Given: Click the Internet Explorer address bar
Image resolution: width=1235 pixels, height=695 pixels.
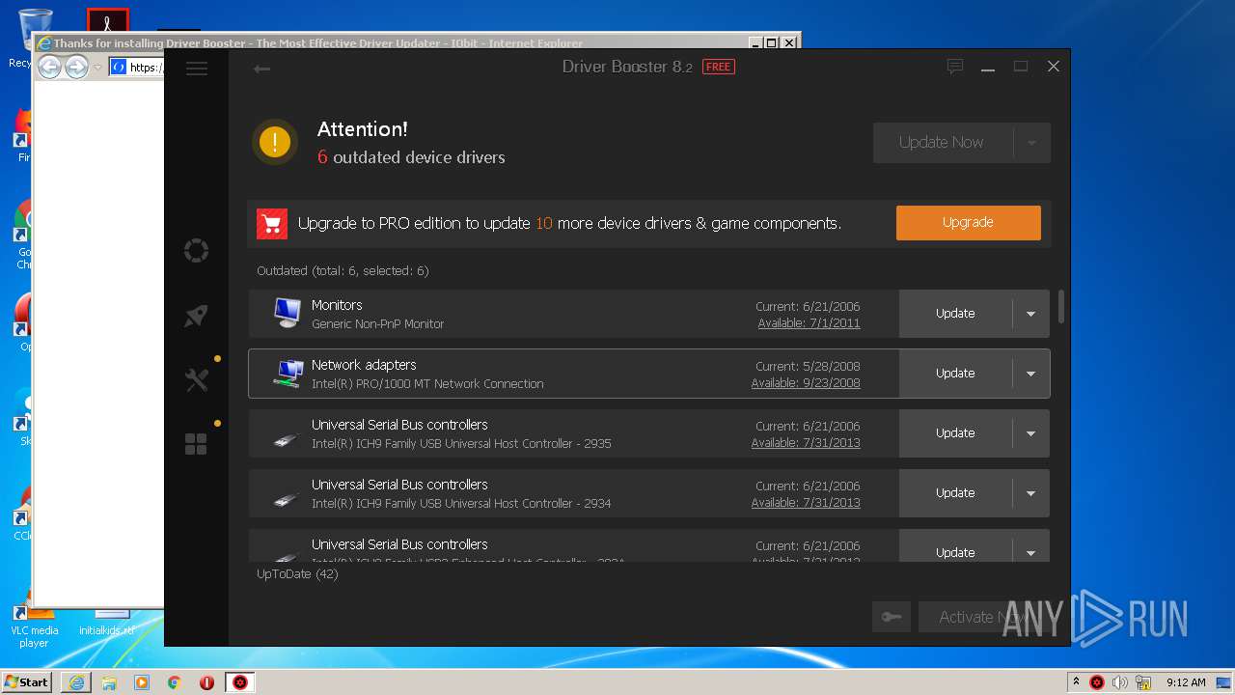Looking at the screenshot, I should pos(136,67).
